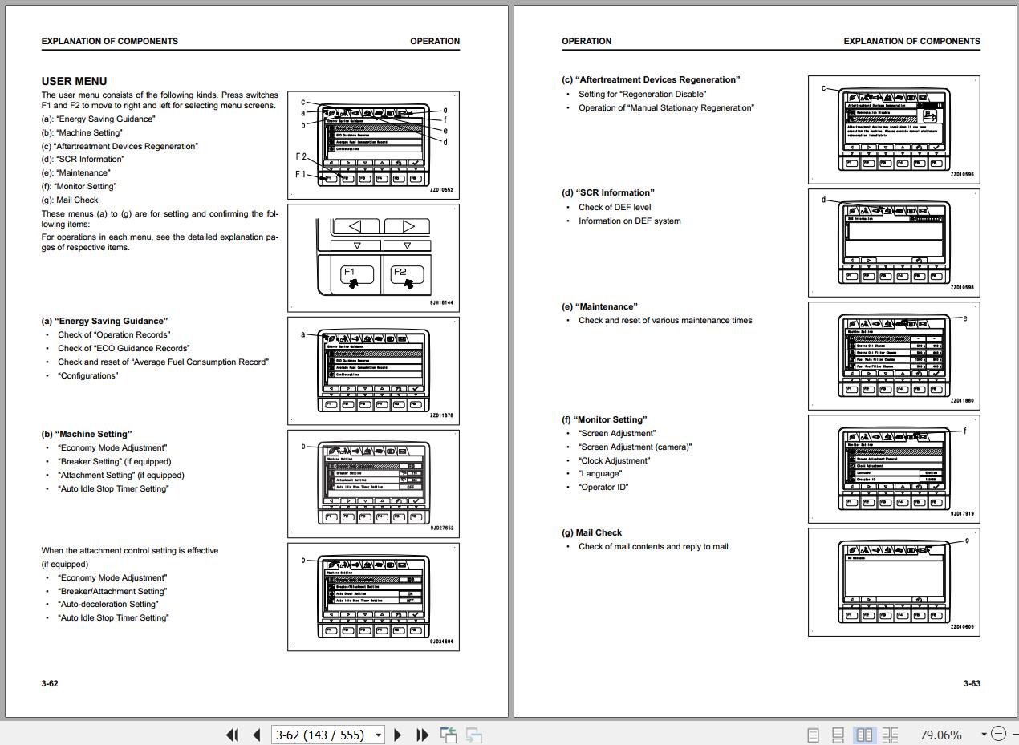Image resolution: width=1019 pixels, height=745 pixels.
Task: Click the 79.06% zoom value
Action: pyautogui.click(x=940, y=735)
